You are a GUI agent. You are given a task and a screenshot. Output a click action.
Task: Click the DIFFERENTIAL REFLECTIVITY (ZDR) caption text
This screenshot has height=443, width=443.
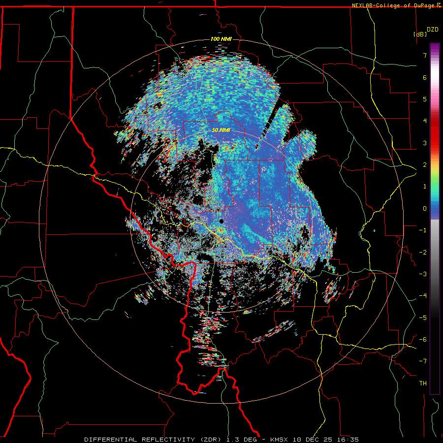pyautogui.click(x=154, y=440)
